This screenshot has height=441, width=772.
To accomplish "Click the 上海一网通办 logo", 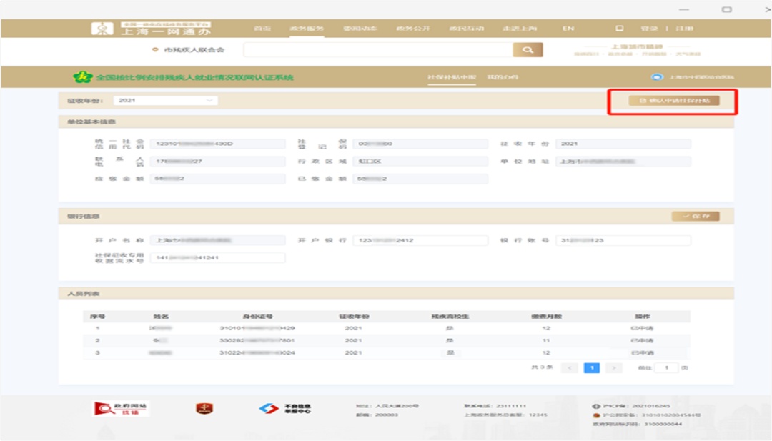I will pyautogui.click(x=152, y=29).
